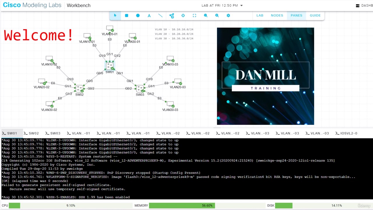Screen dimensions: 373x210
Task: Open the NODES toolbar menu
Action: [x=277, y=15]
